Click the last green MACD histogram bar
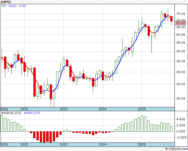The width and height of the screenshot is (188, 151). (171, 129)
